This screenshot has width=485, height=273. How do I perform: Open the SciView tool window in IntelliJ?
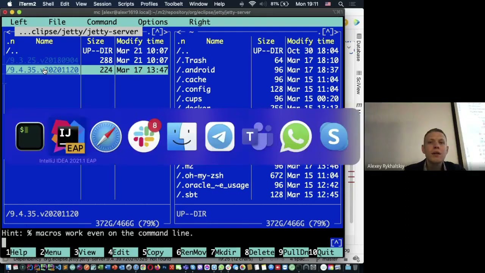coord(358,83)
